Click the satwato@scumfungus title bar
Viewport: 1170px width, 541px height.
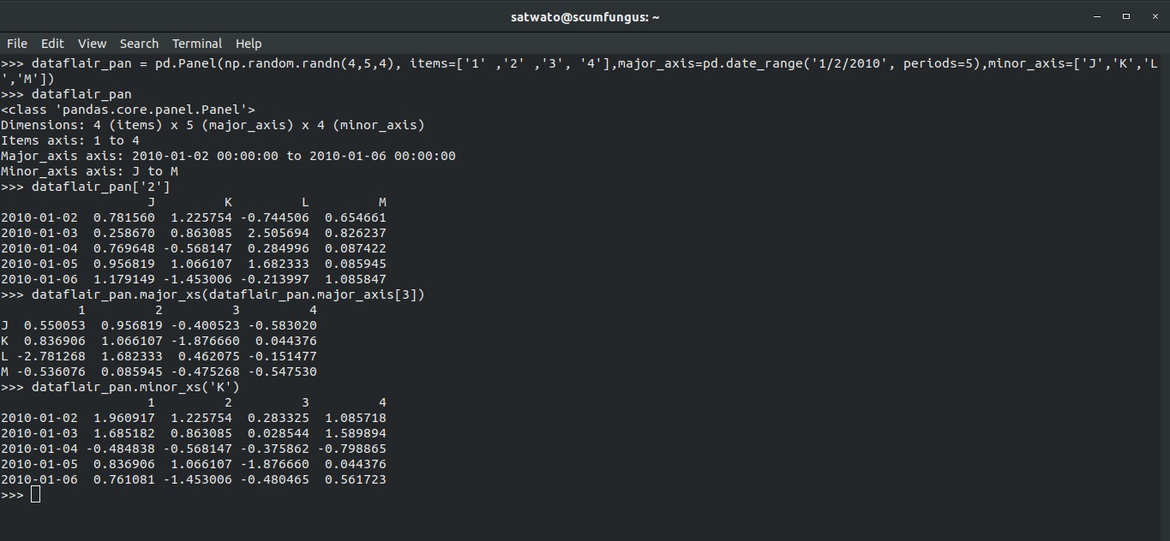coord(585,15)
